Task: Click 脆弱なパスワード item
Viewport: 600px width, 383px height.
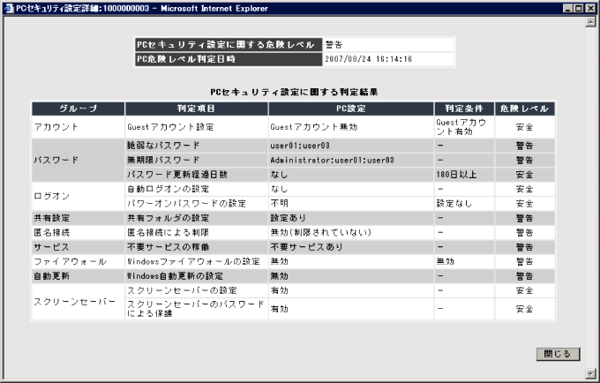Action: [163, 146]
